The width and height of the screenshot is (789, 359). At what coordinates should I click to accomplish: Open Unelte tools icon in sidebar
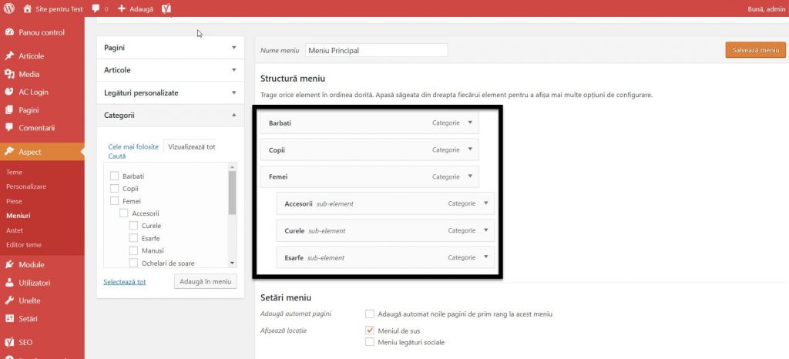[9, 300]
